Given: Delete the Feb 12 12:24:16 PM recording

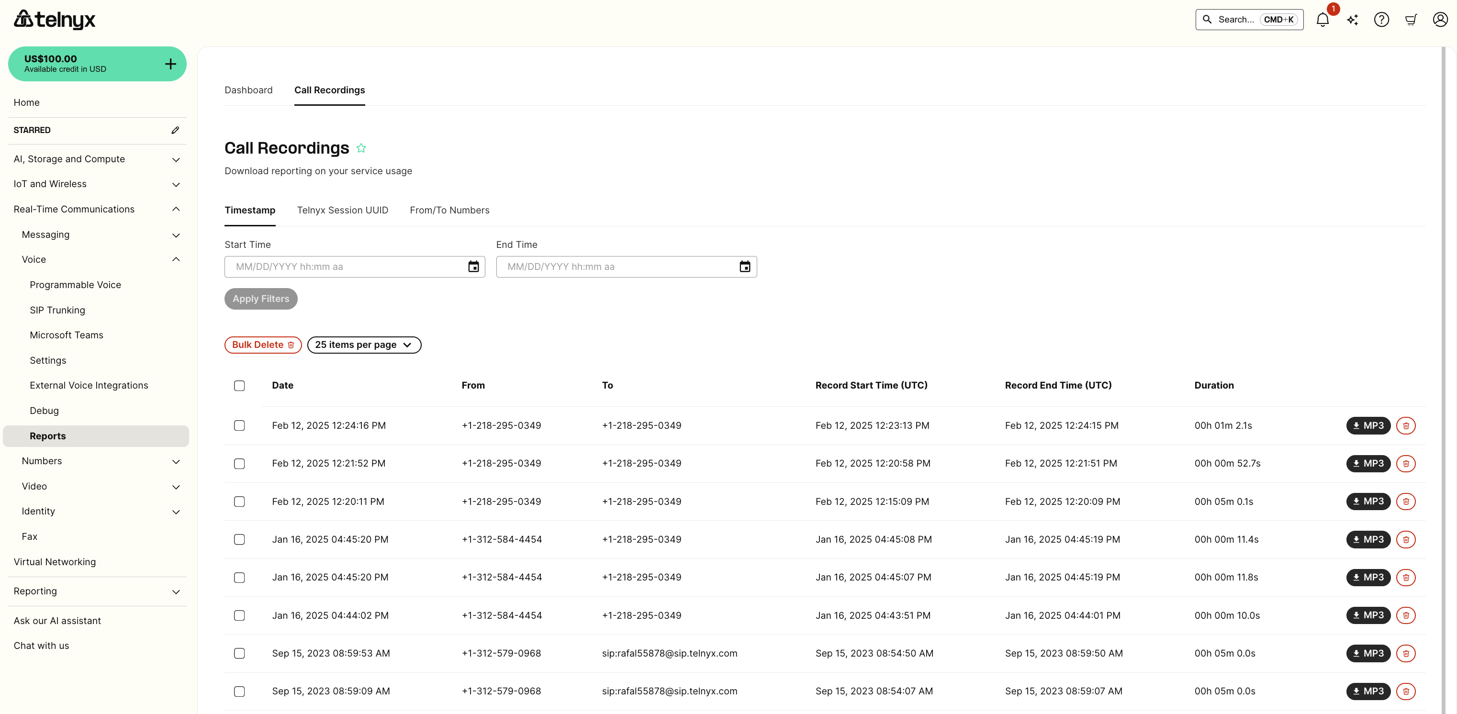Looking at the screenshot, I should [1405, 425].
